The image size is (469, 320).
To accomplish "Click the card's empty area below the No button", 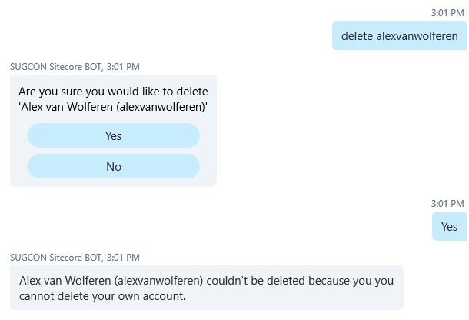I will tap(113, 182).
